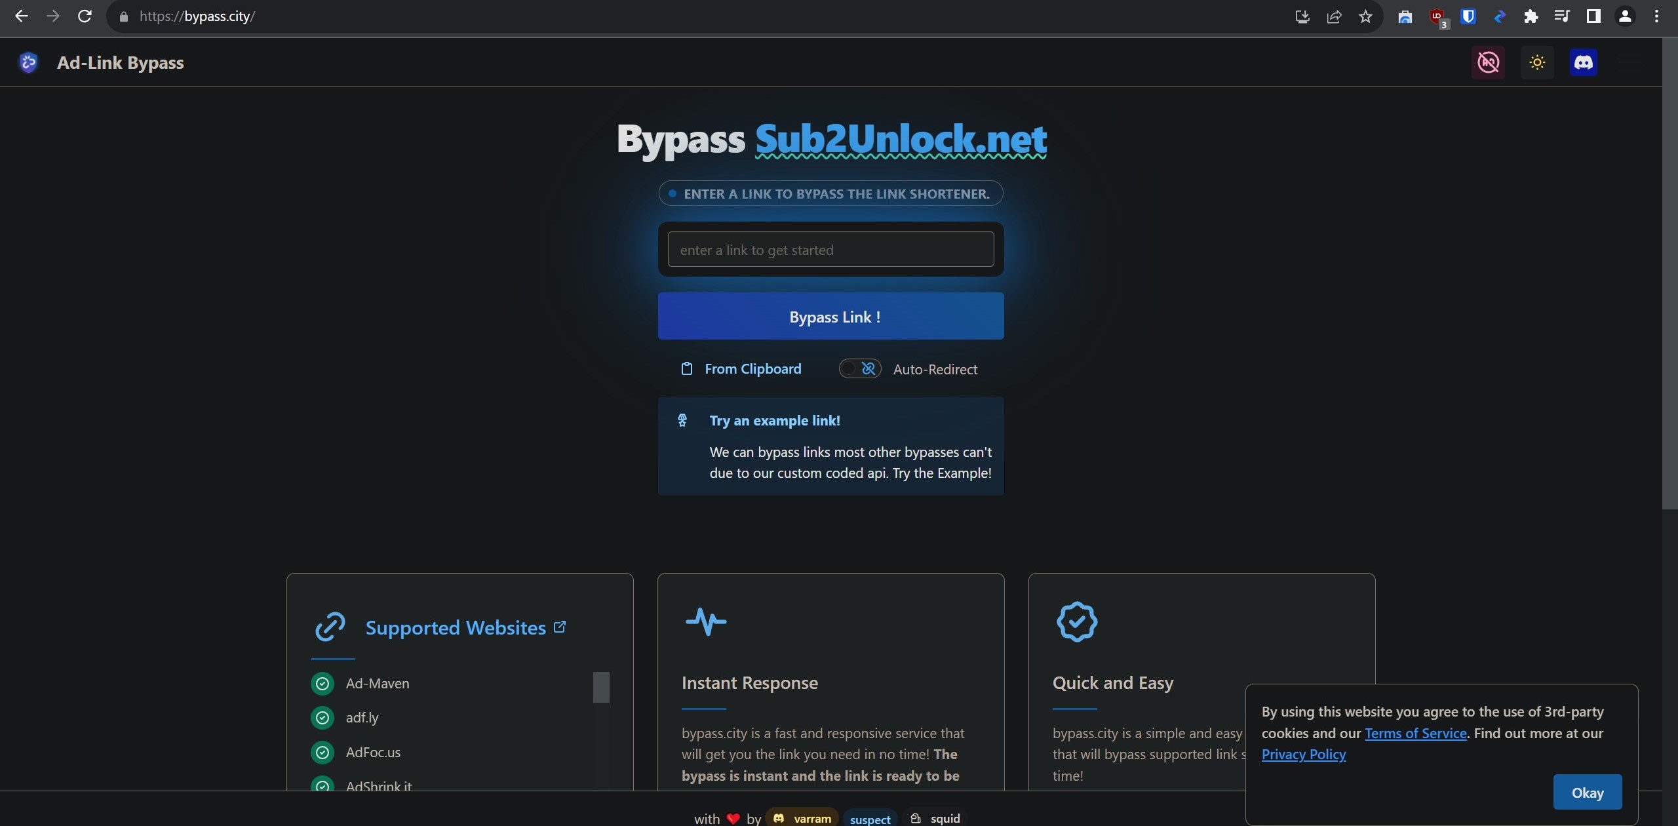Click the green check icon beside AdFoc.us

click(x=322, y=752)
